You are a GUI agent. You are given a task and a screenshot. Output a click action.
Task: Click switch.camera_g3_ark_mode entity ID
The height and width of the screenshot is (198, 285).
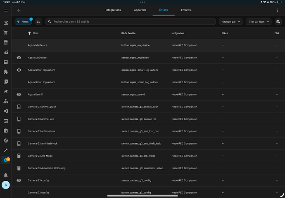[x=138, y=156]
